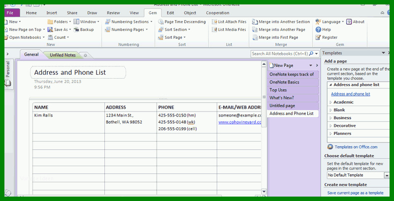Open the What's New? page
Image resolution: width=394 pixels, height=201 pixels.
click(293, 98)
